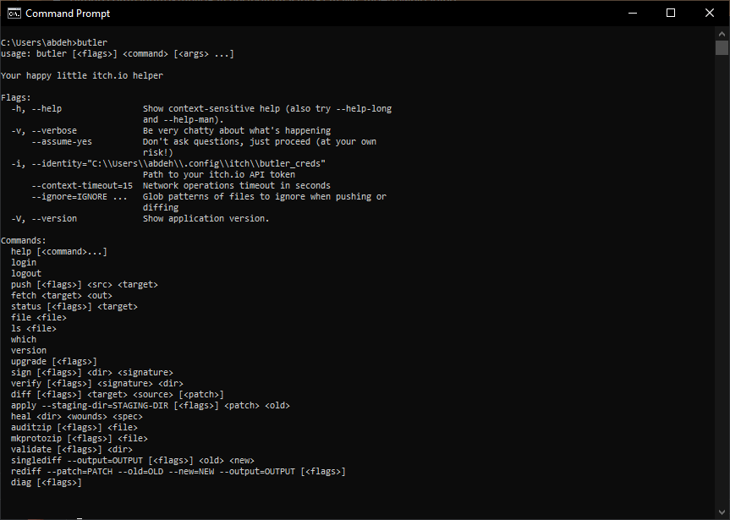Click the vertical scrollbar thumb
Screen dimensions: 730x520
[722, 48]
